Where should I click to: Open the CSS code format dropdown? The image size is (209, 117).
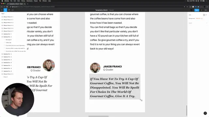190,15
